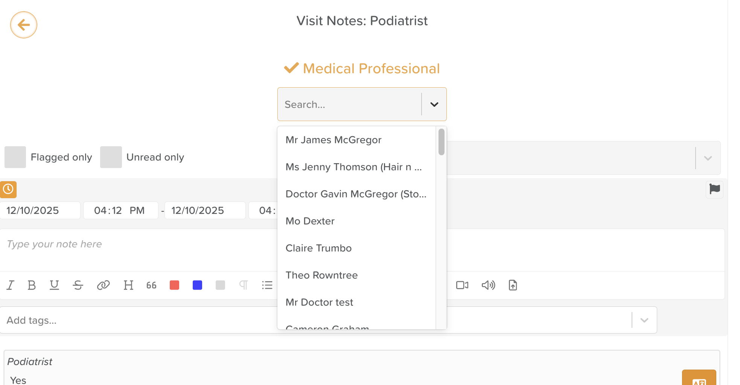Click the orange back arrow button
Screen dimensions: 740x385
[24, 25]
